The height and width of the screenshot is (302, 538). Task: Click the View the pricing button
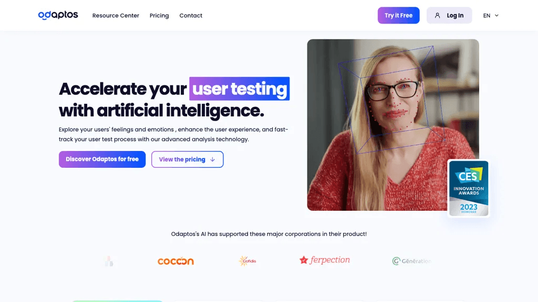[188, 159]
